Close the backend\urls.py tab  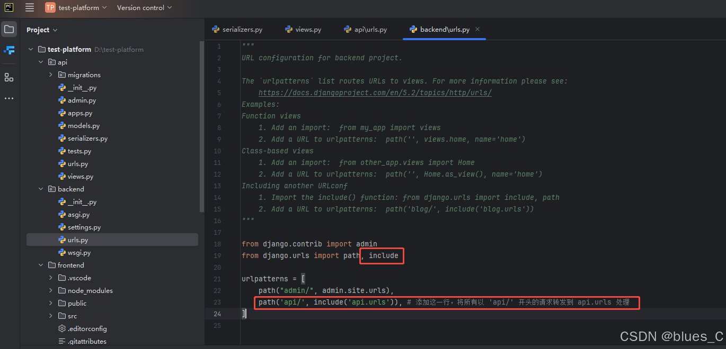(x=477, y=30)
